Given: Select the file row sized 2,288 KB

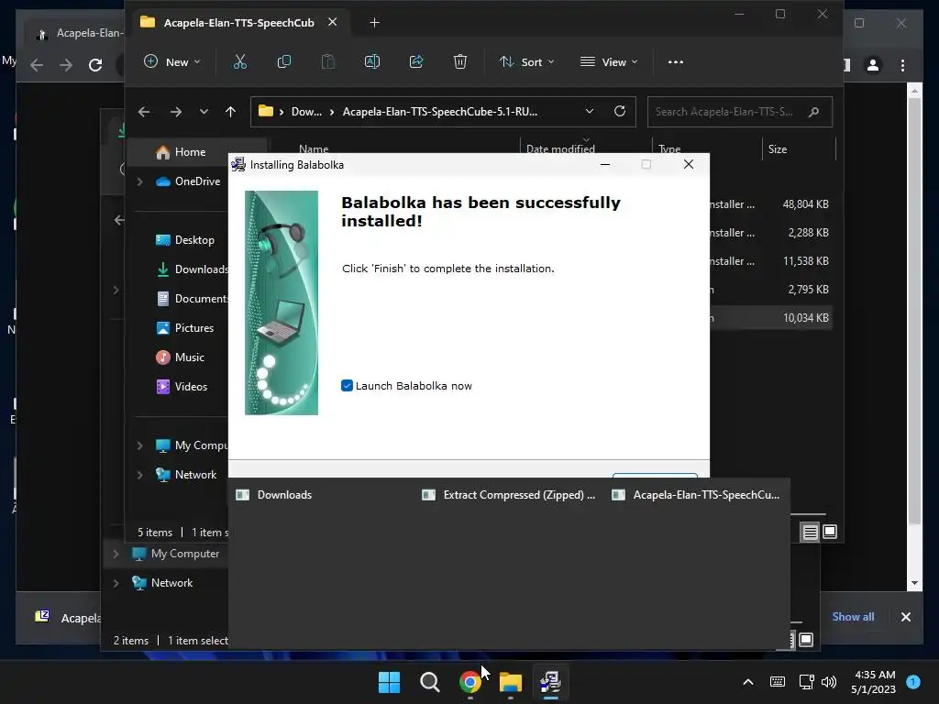Looking at the screenshot, I should [x=770, y=233].
